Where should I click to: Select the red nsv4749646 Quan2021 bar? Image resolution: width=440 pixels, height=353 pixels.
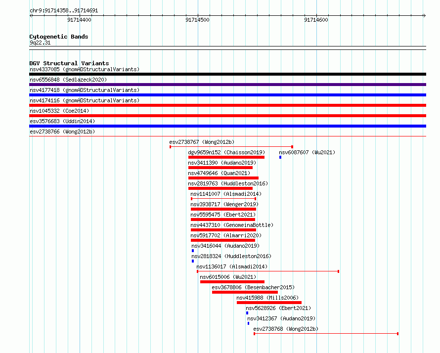pyautogui.click(x=223, y=178)
